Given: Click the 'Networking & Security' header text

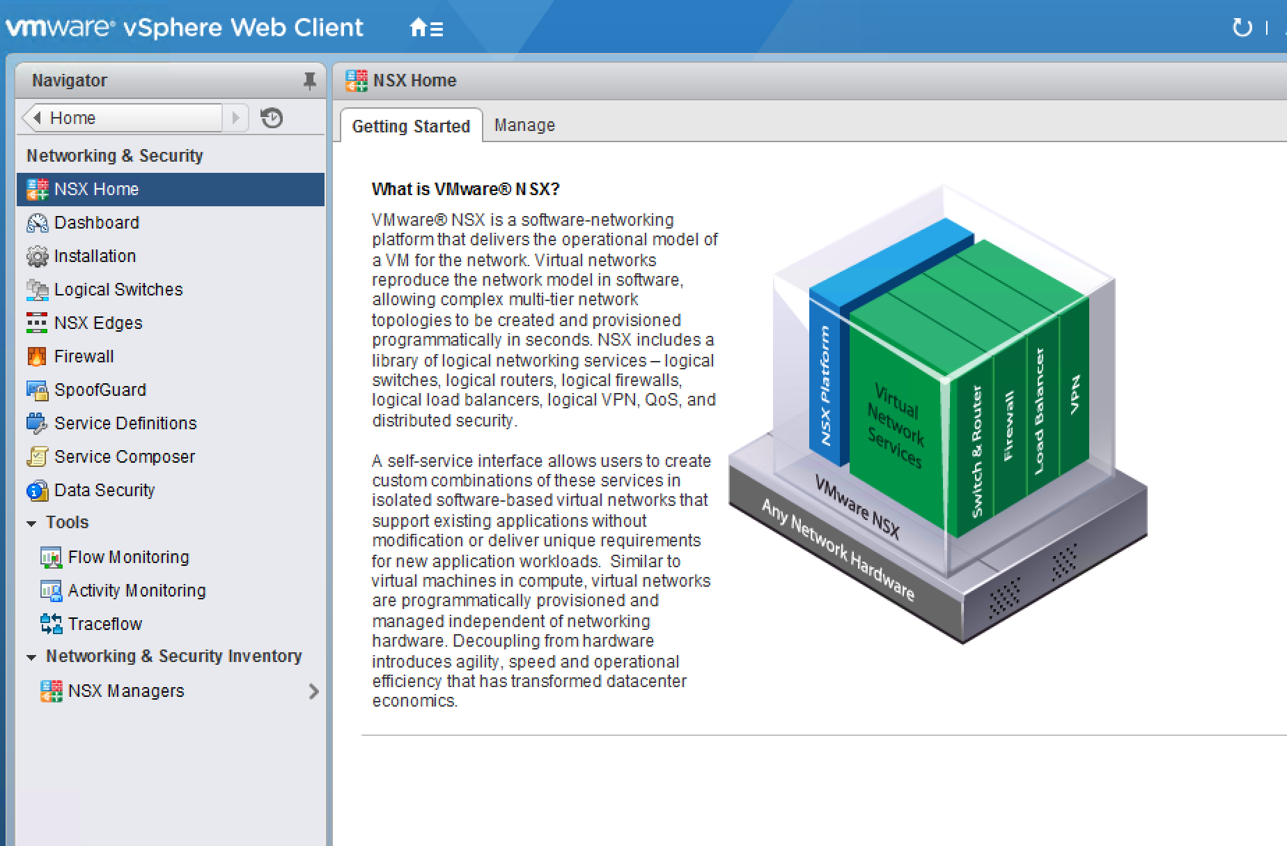Looking at the screenshot, I should click(x=115, y=155).
